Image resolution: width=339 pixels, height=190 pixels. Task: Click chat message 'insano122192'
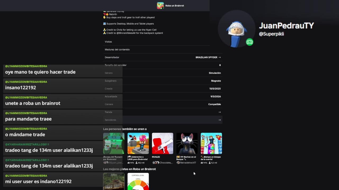click(20, 88)
